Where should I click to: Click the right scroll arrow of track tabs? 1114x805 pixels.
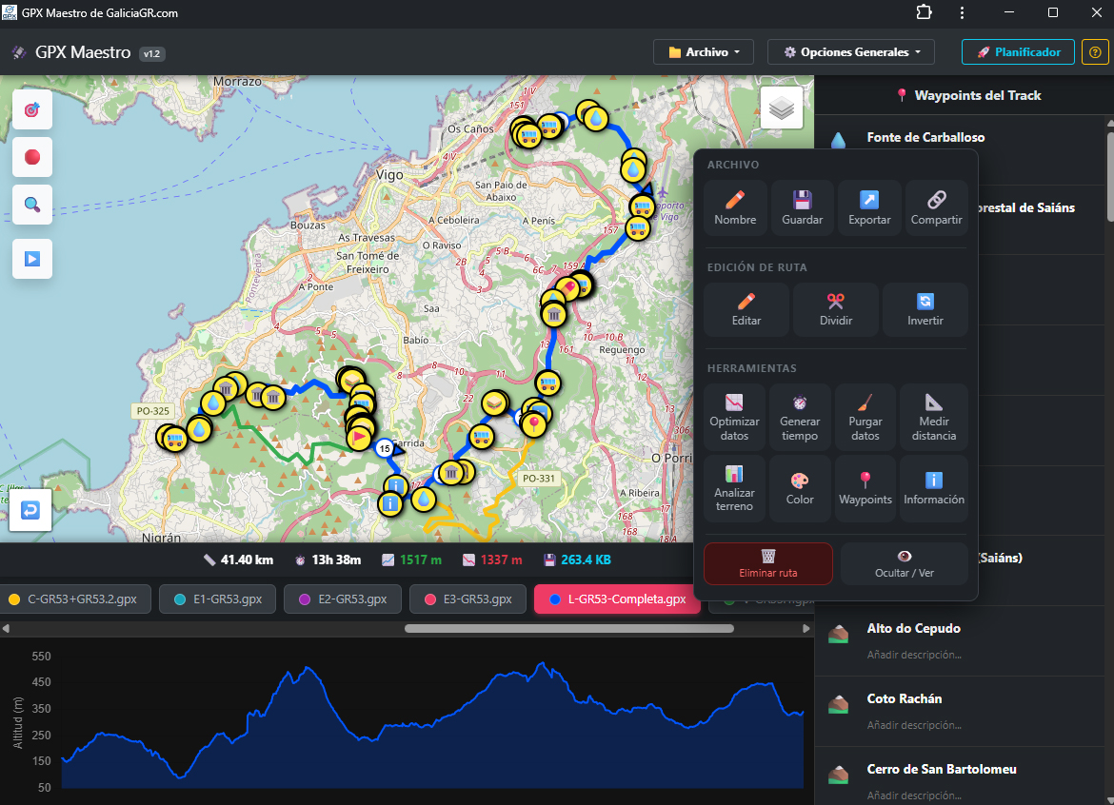point(806,628)
